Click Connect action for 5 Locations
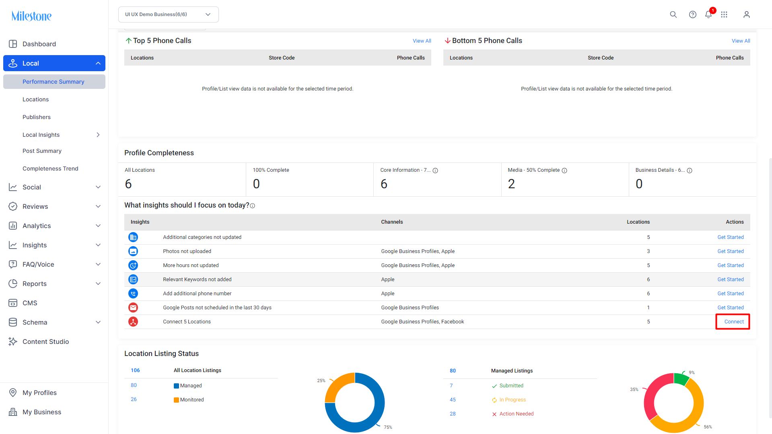 point(734,322)
